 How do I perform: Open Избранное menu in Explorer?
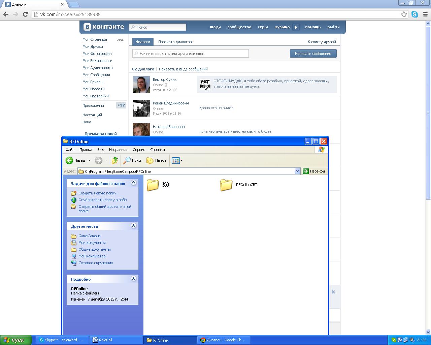(118, 150)
